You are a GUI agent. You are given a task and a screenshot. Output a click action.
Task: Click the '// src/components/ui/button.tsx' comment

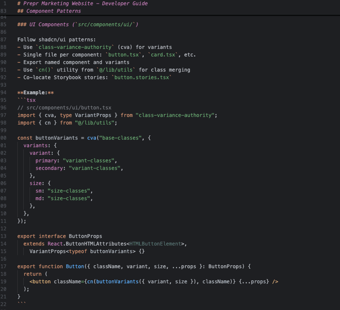pos(64,108)
